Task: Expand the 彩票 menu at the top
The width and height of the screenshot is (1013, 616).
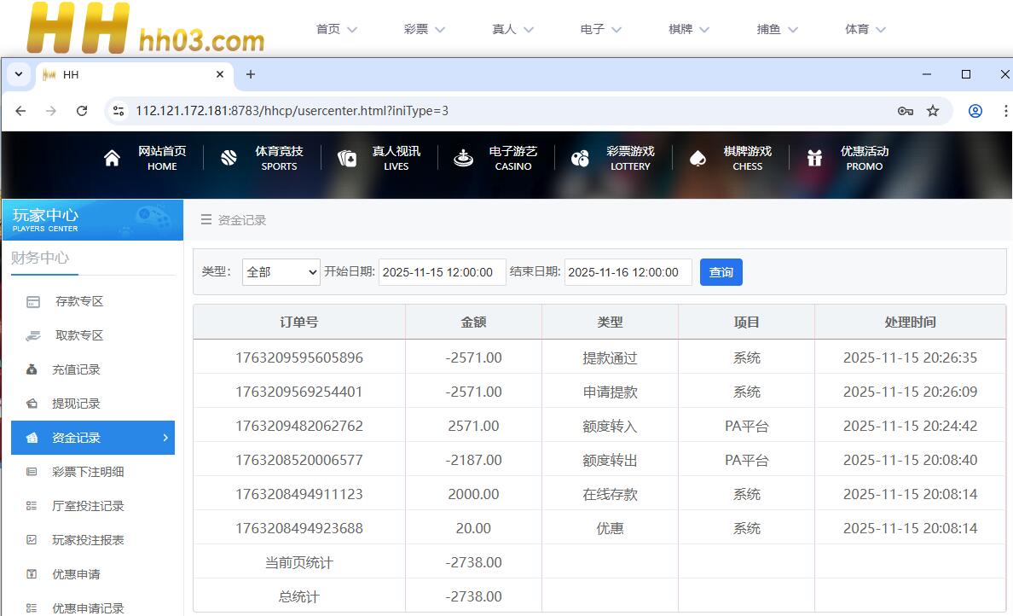Action: [x=425, y=29]
